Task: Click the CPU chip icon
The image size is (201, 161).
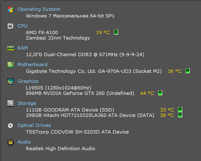Action: (x=10, y=26)
